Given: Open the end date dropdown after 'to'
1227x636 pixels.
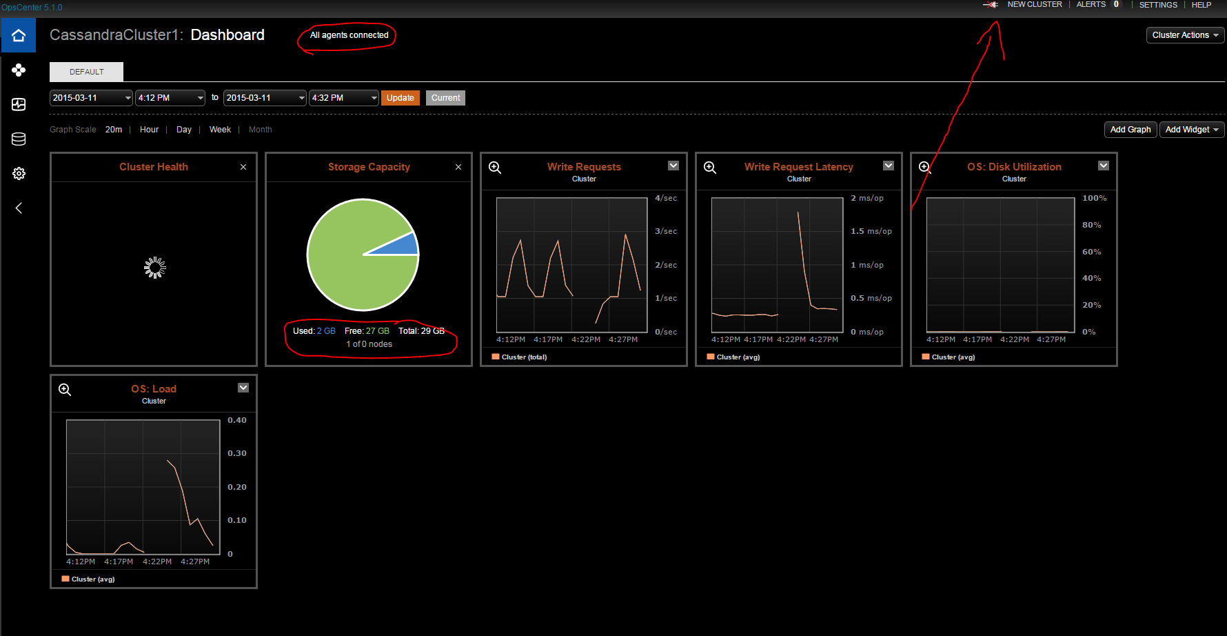Looking at the screenshot, I should coord(265,98).
